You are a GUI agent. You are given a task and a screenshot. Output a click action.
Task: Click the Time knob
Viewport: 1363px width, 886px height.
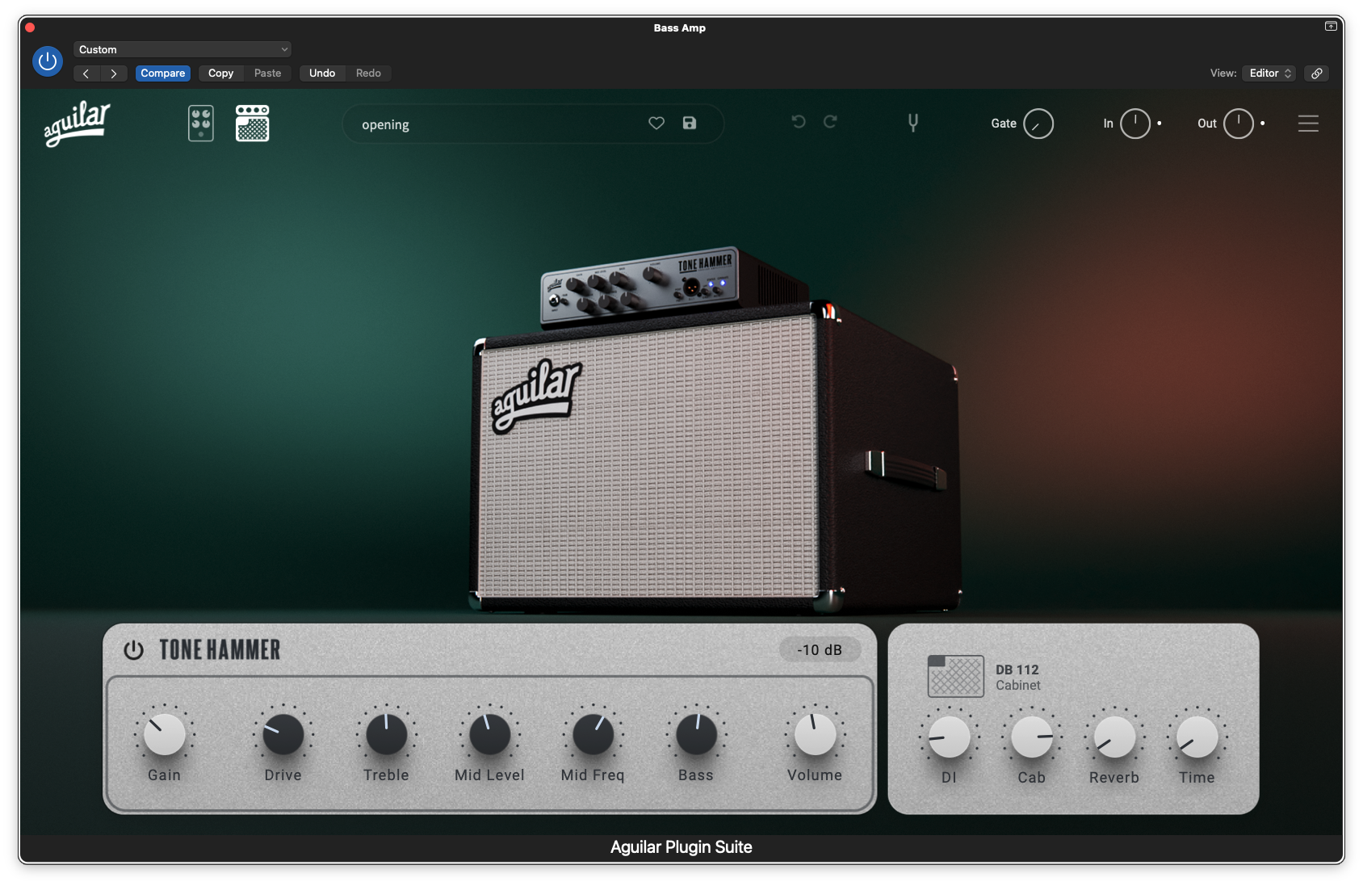pos(1197,737)
